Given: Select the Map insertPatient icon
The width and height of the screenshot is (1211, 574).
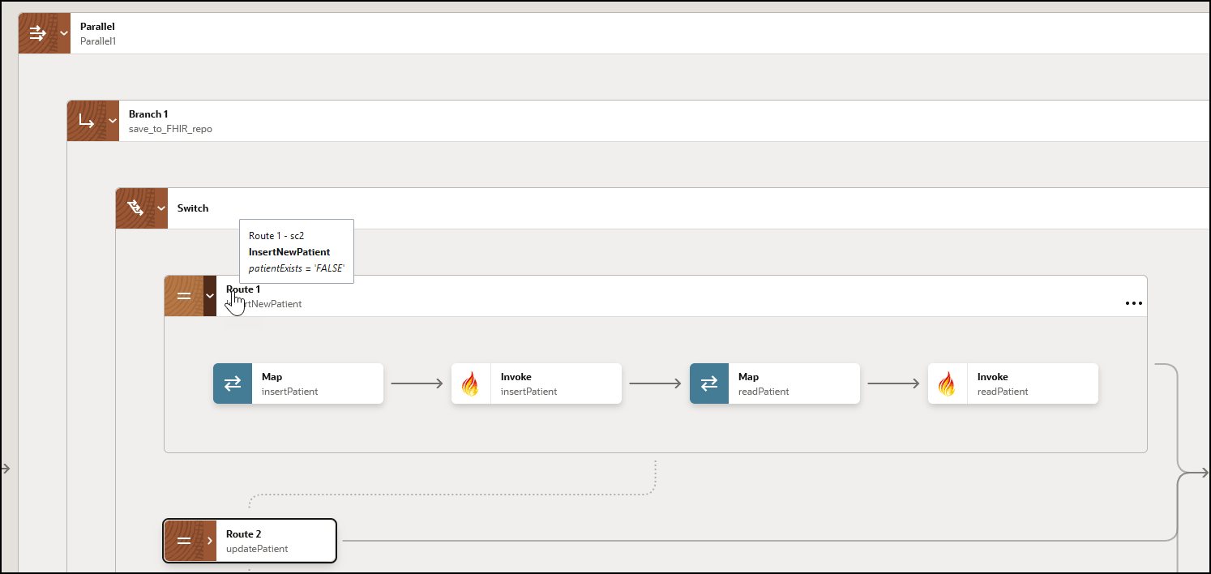Looking at the screenshot, I should click(x=233, y=383).
